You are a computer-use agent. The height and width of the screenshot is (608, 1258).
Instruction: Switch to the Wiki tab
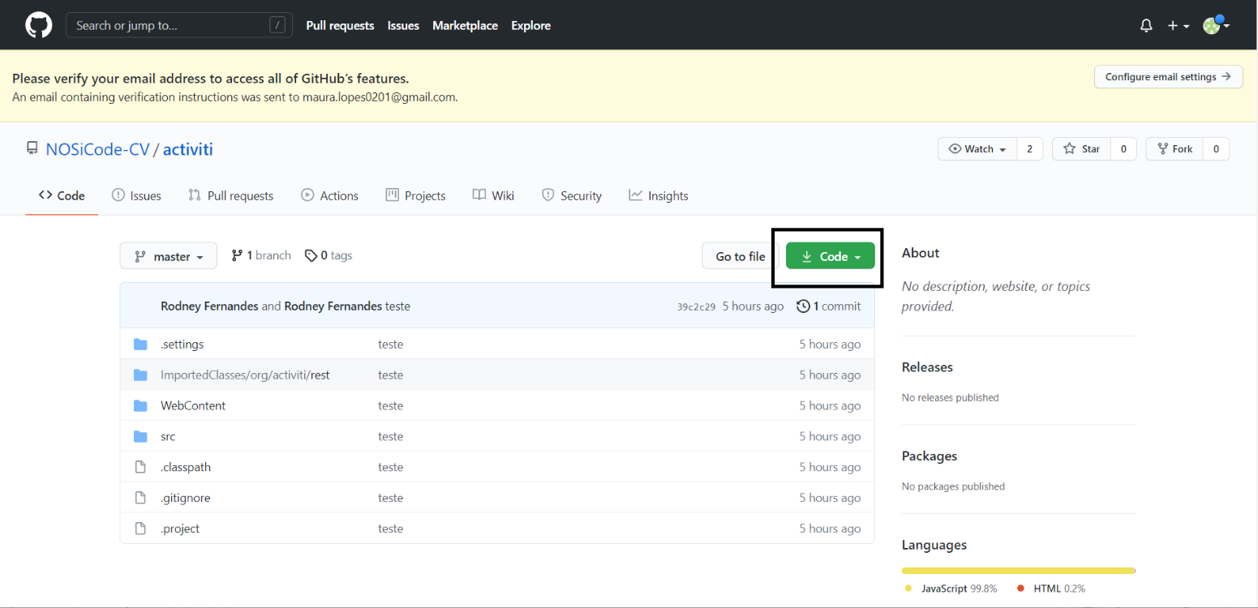tap(493, 195)
